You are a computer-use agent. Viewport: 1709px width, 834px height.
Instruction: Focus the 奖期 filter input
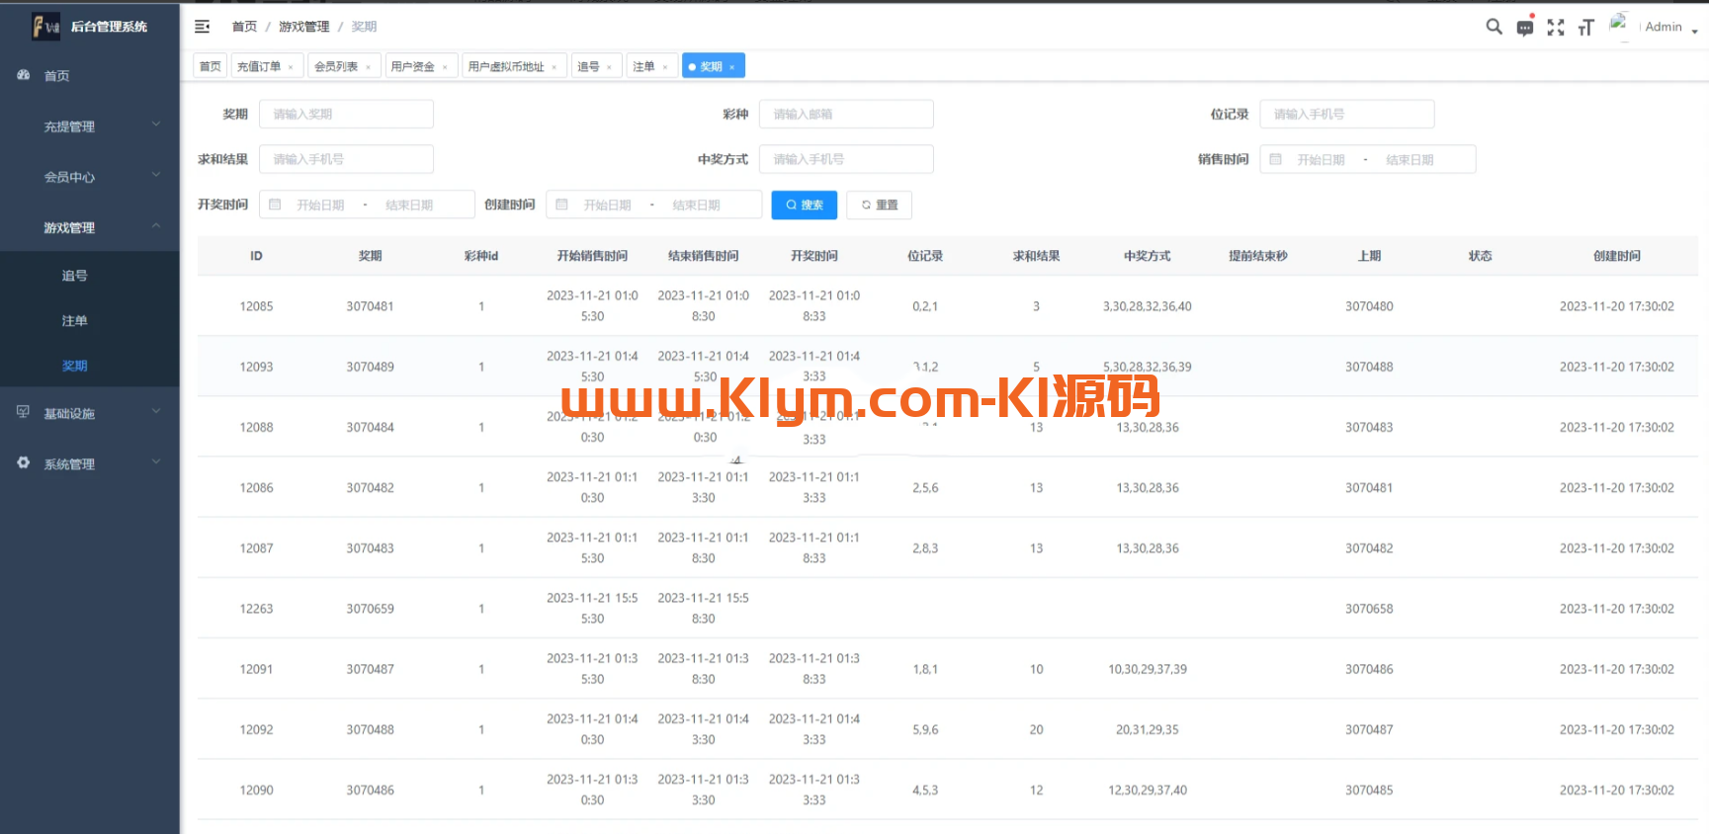coord(346,114)
